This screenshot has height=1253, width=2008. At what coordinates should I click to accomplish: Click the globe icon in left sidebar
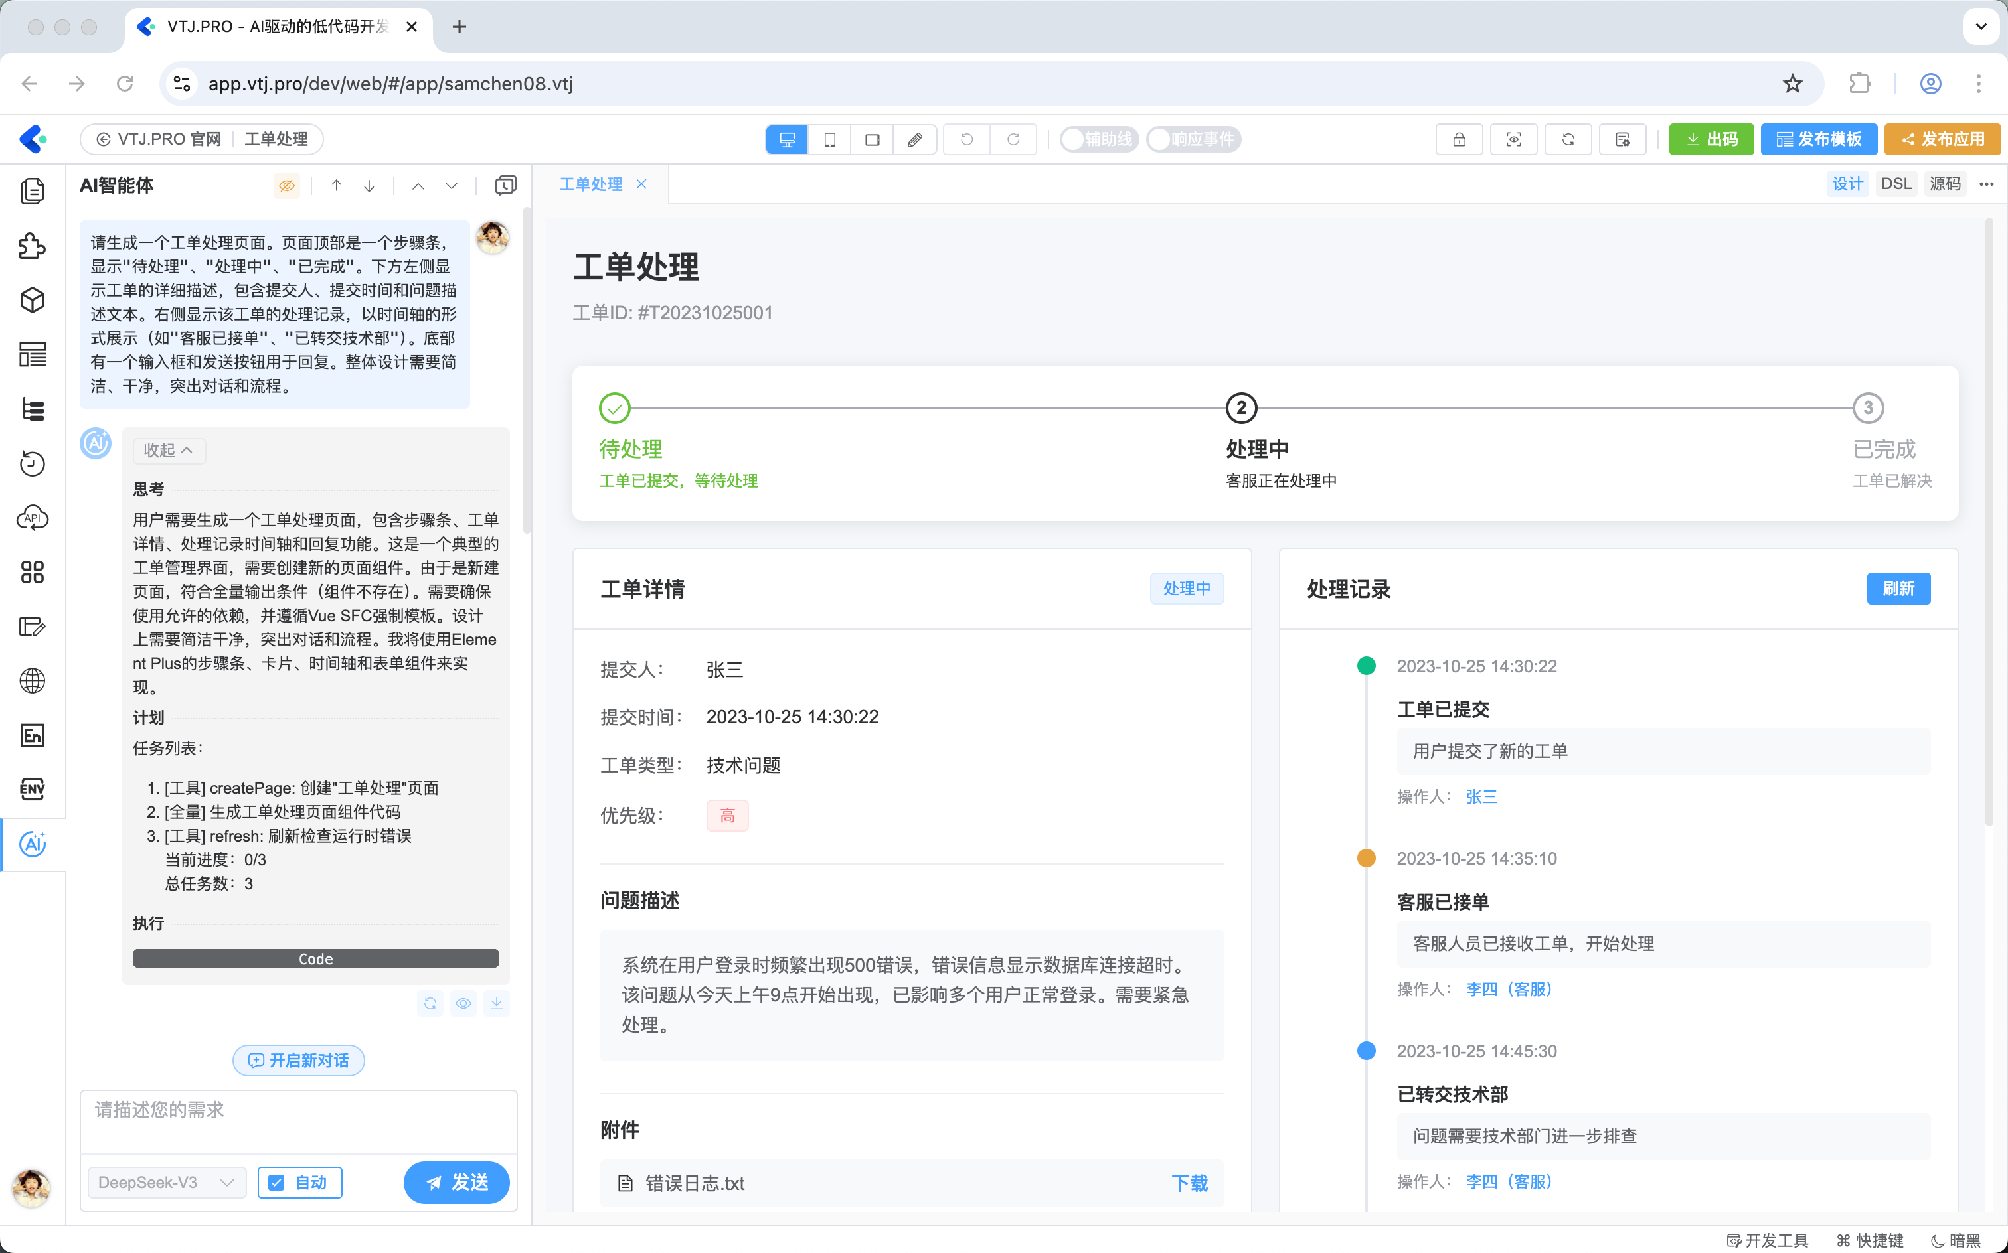pyautogui.click(x=33, y=680)
